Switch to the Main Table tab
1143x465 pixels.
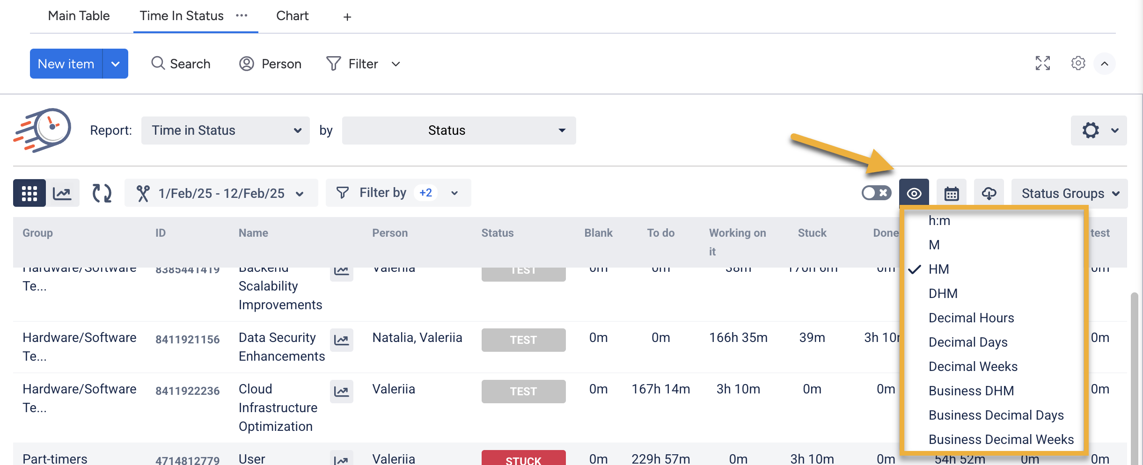[79, 16]
